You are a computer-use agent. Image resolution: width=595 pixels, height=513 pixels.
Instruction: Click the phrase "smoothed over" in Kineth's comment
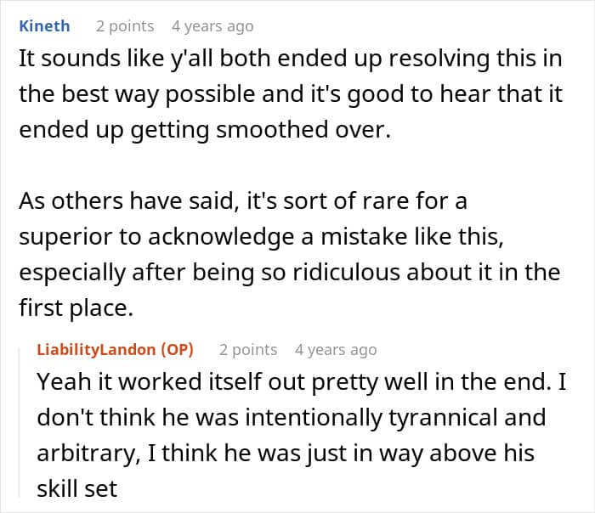coord(303,130)
